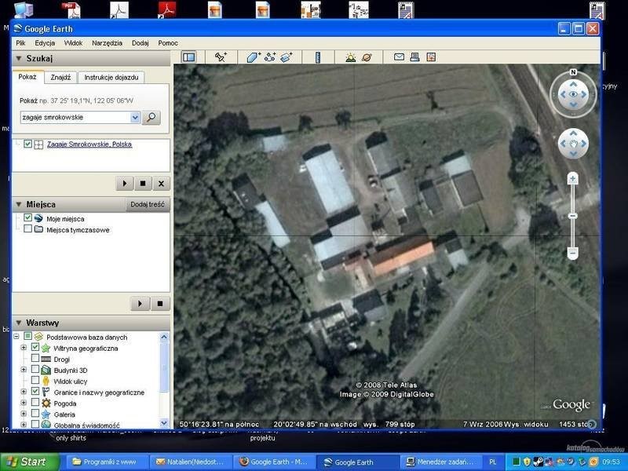This screenshot has width=628, height=471.
Task: Enable the Drogi layer checkbox
Action: [x=35, y=358]
